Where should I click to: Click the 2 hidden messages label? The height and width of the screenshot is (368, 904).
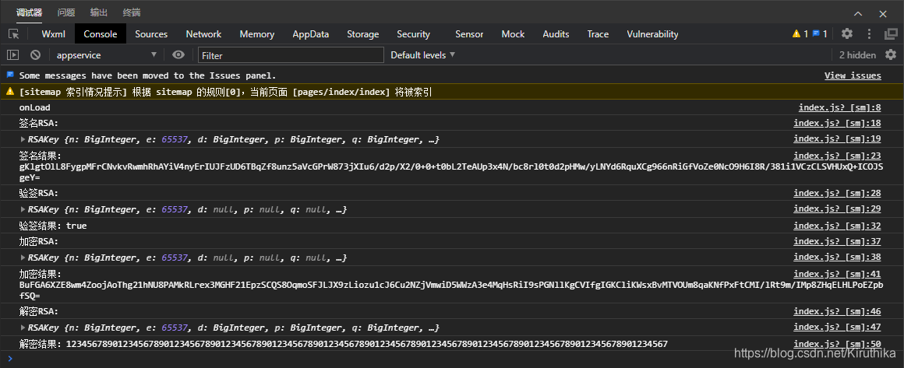pyautogui.click(x=857, y=54)
